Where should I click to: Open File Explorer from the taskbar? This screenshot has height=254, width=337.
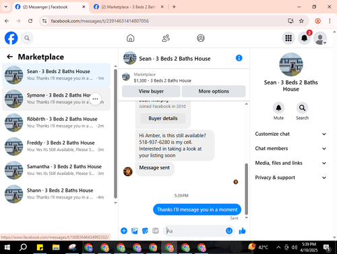tap(56, 247)
